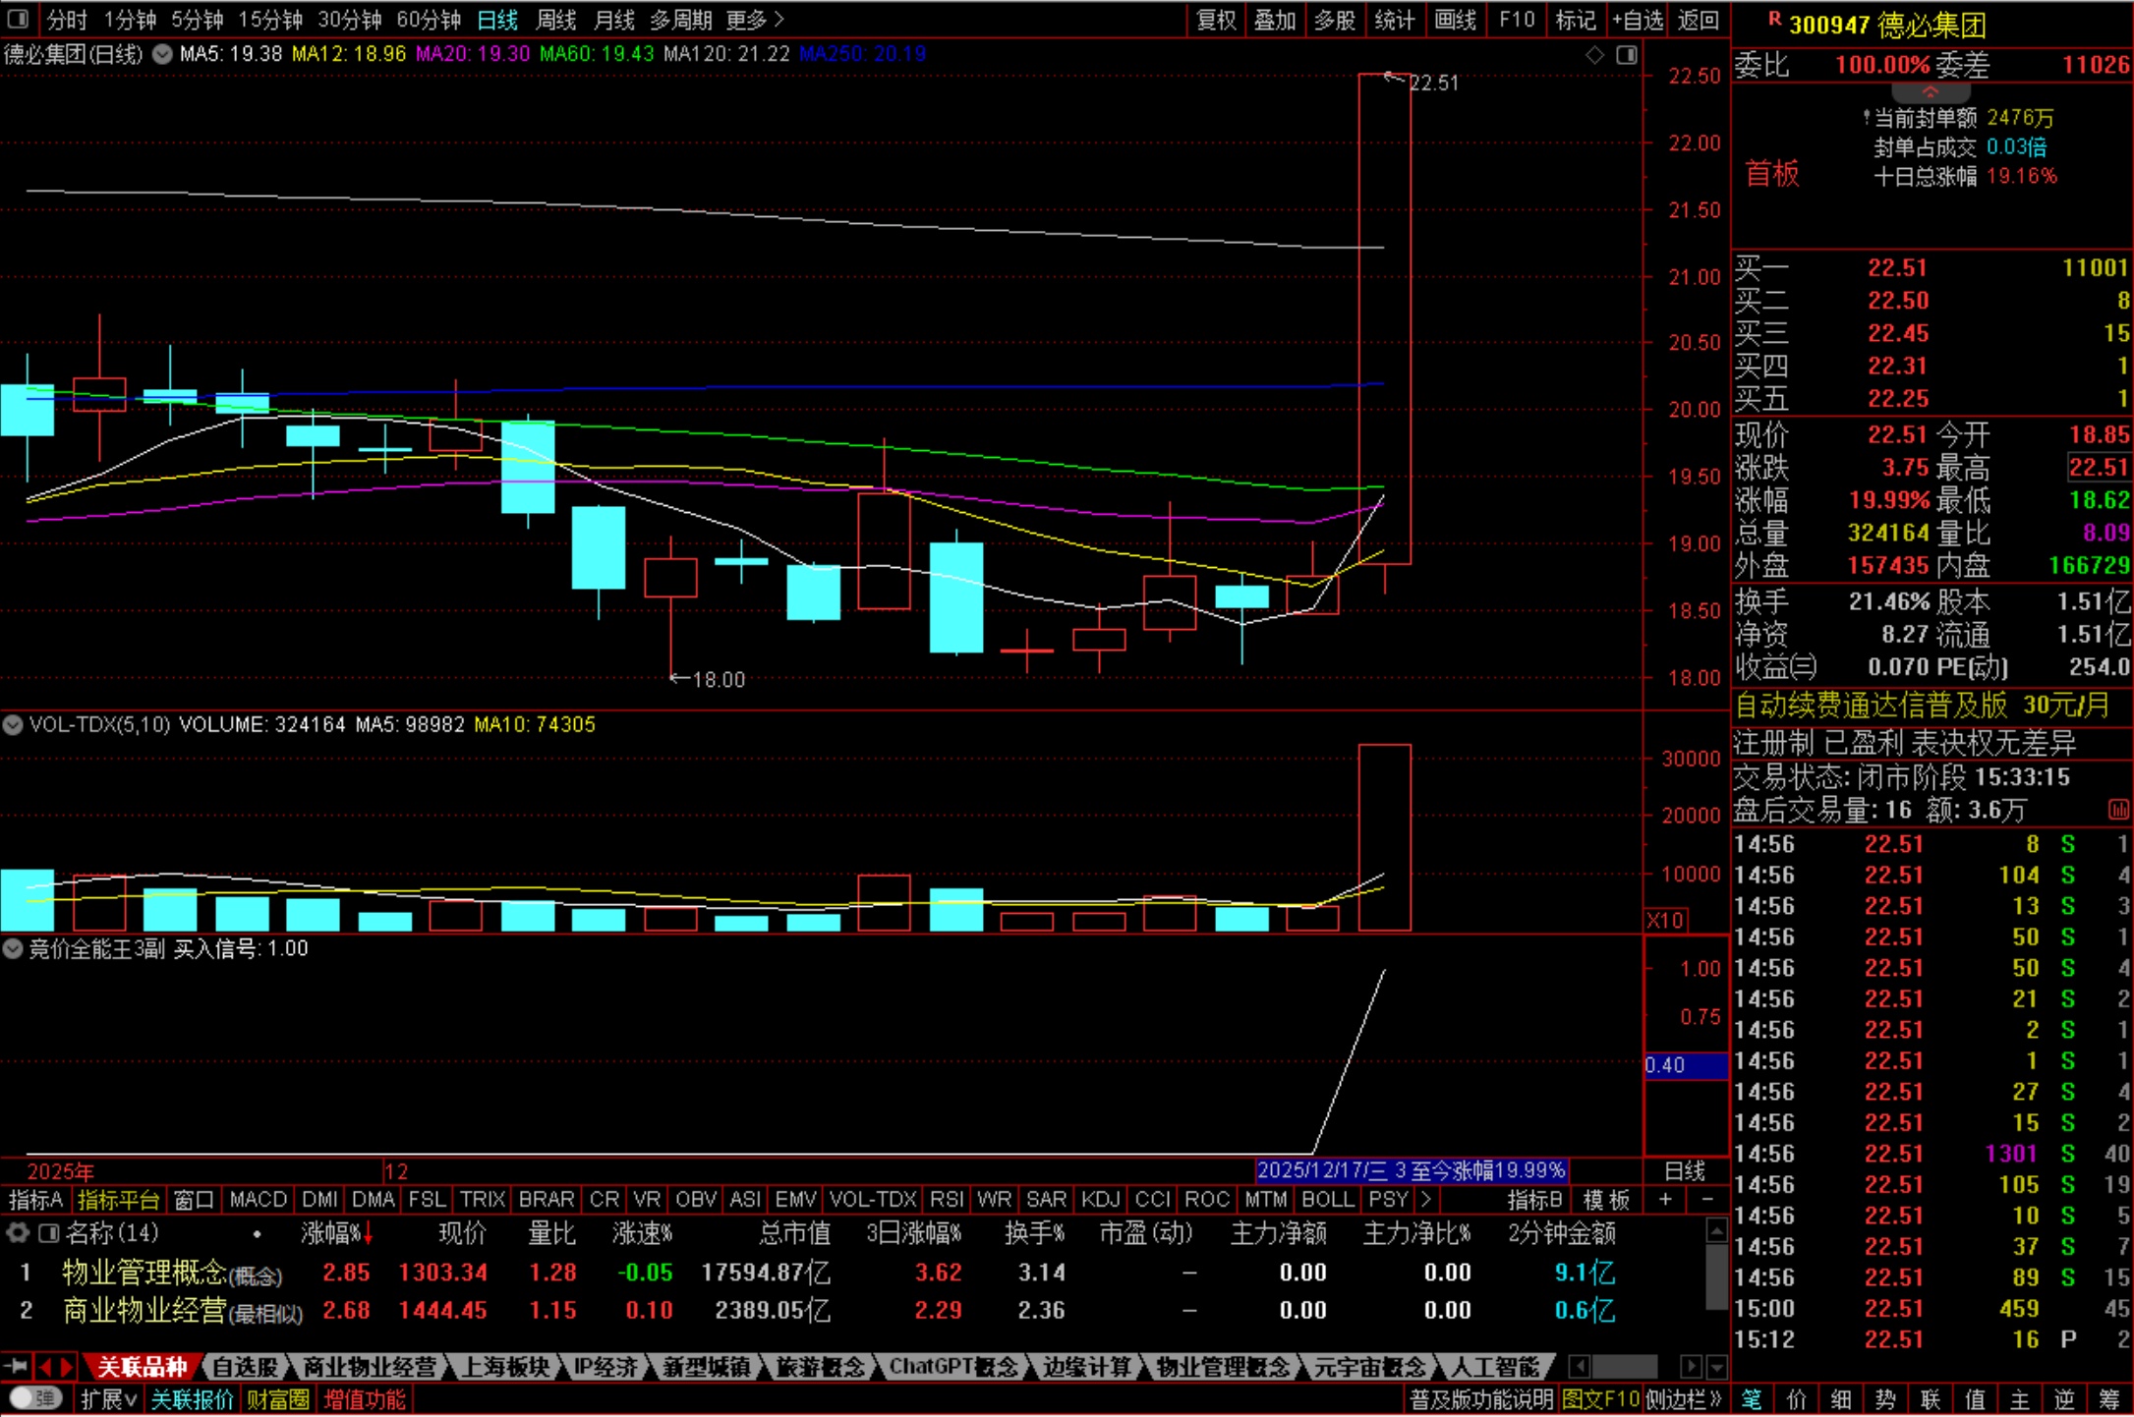Click the red chart icon beside 盘后交易量
The height and width of the screenshot is (1417, 2134).
[x=2117, y=810]
